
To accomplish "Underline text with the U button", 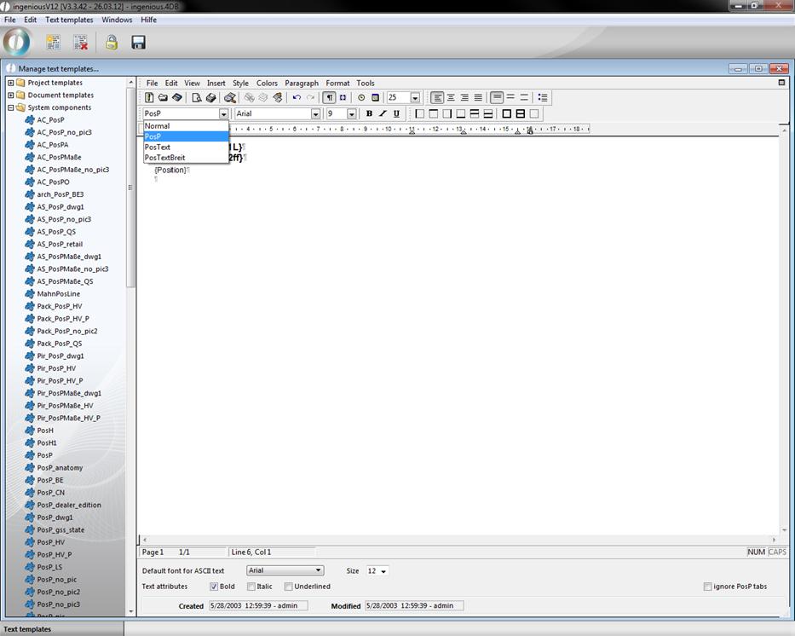I will point(396,113).
